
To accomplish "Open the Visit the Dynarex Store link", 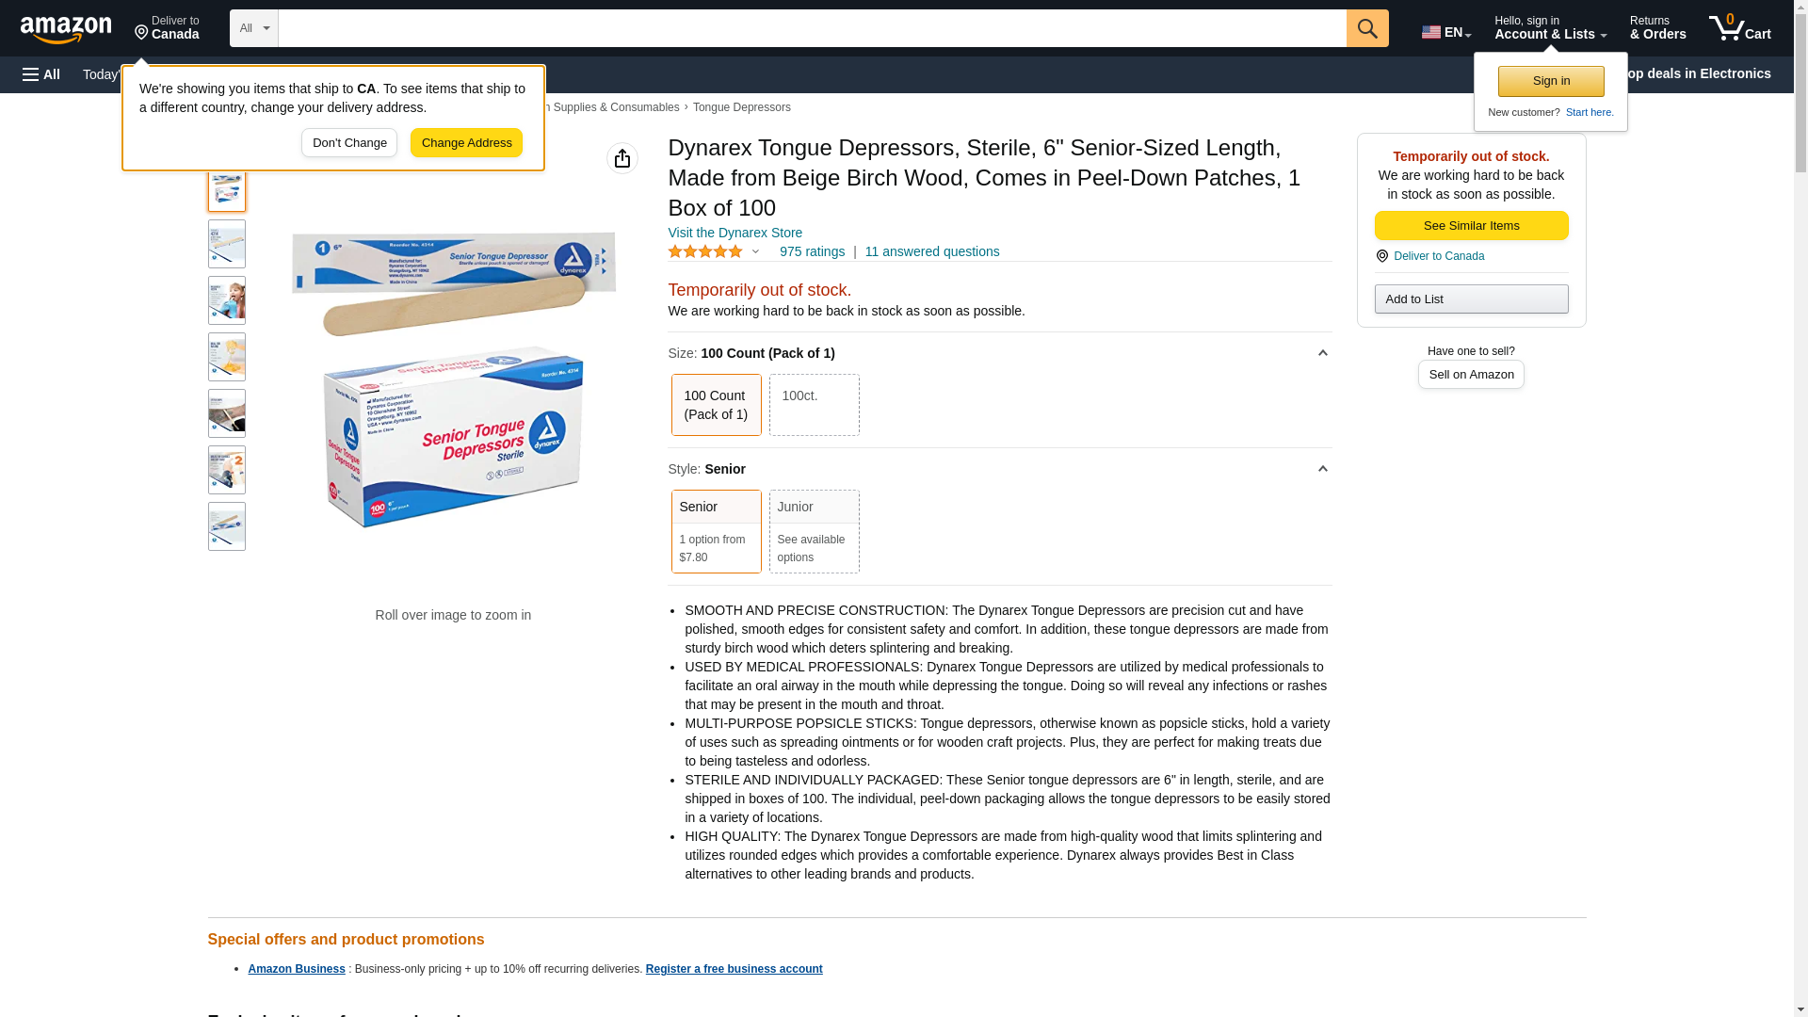I will coord(734,233).
